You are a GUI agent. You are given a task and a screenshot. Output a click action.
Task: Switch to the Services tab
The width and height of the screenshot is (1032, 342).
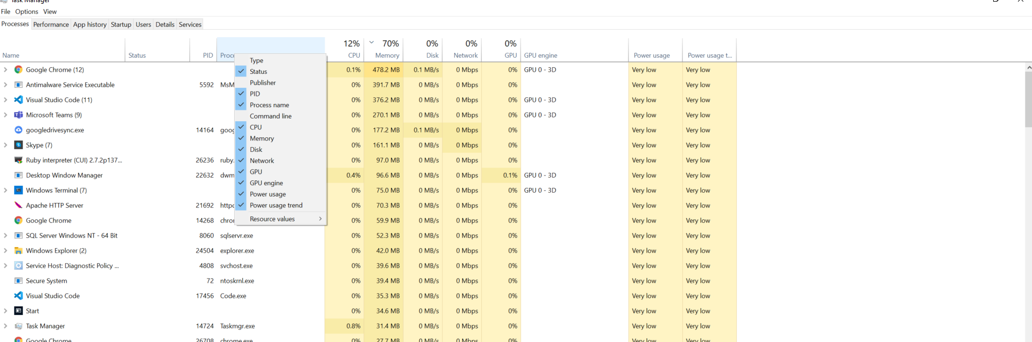click(x=190, y=24)
